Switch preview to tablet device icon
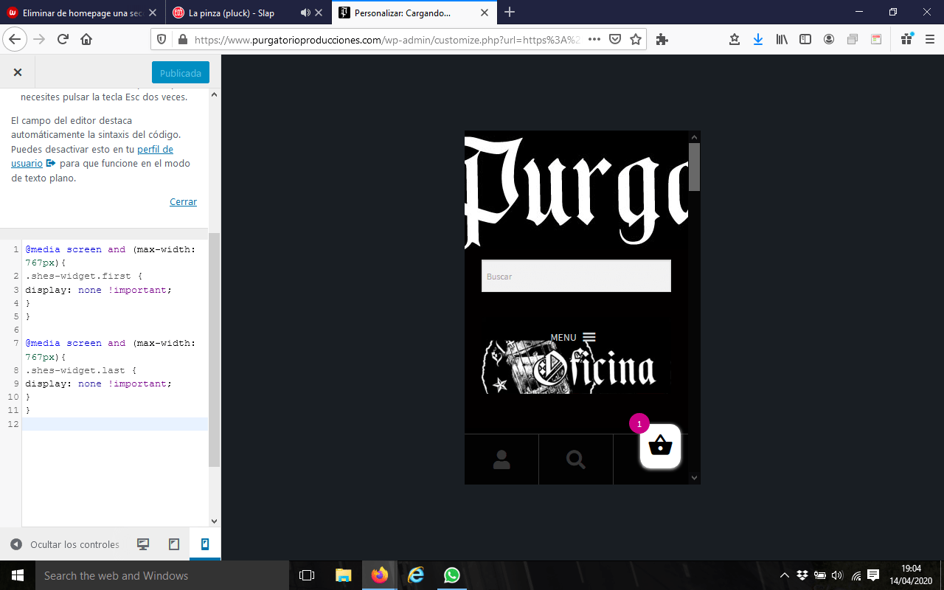 tap(174, 544)
